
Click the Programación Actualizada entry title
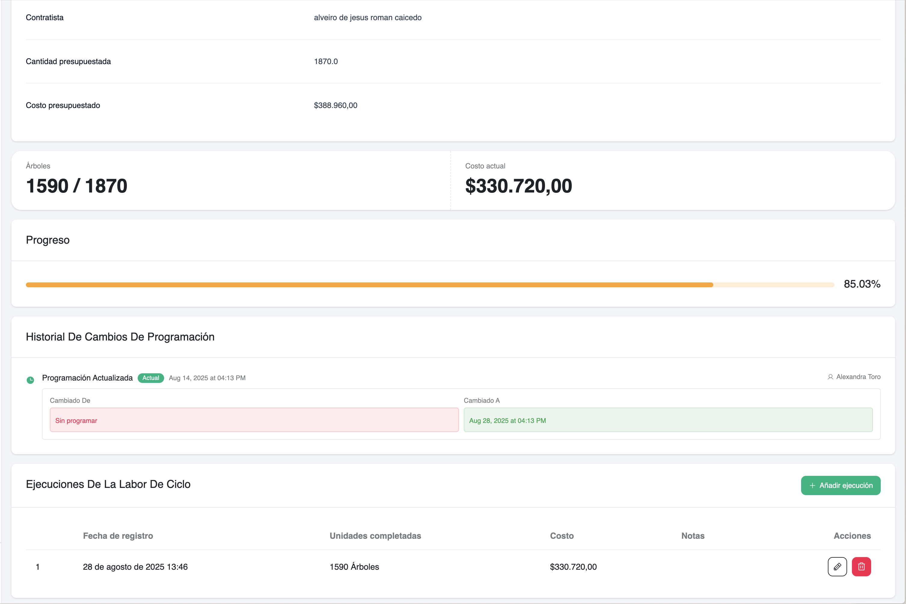[87, 378]
